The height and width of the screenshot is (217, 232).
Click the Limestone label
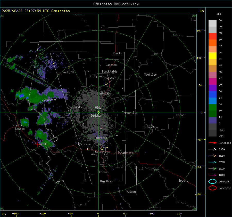(x=49, y=100)
